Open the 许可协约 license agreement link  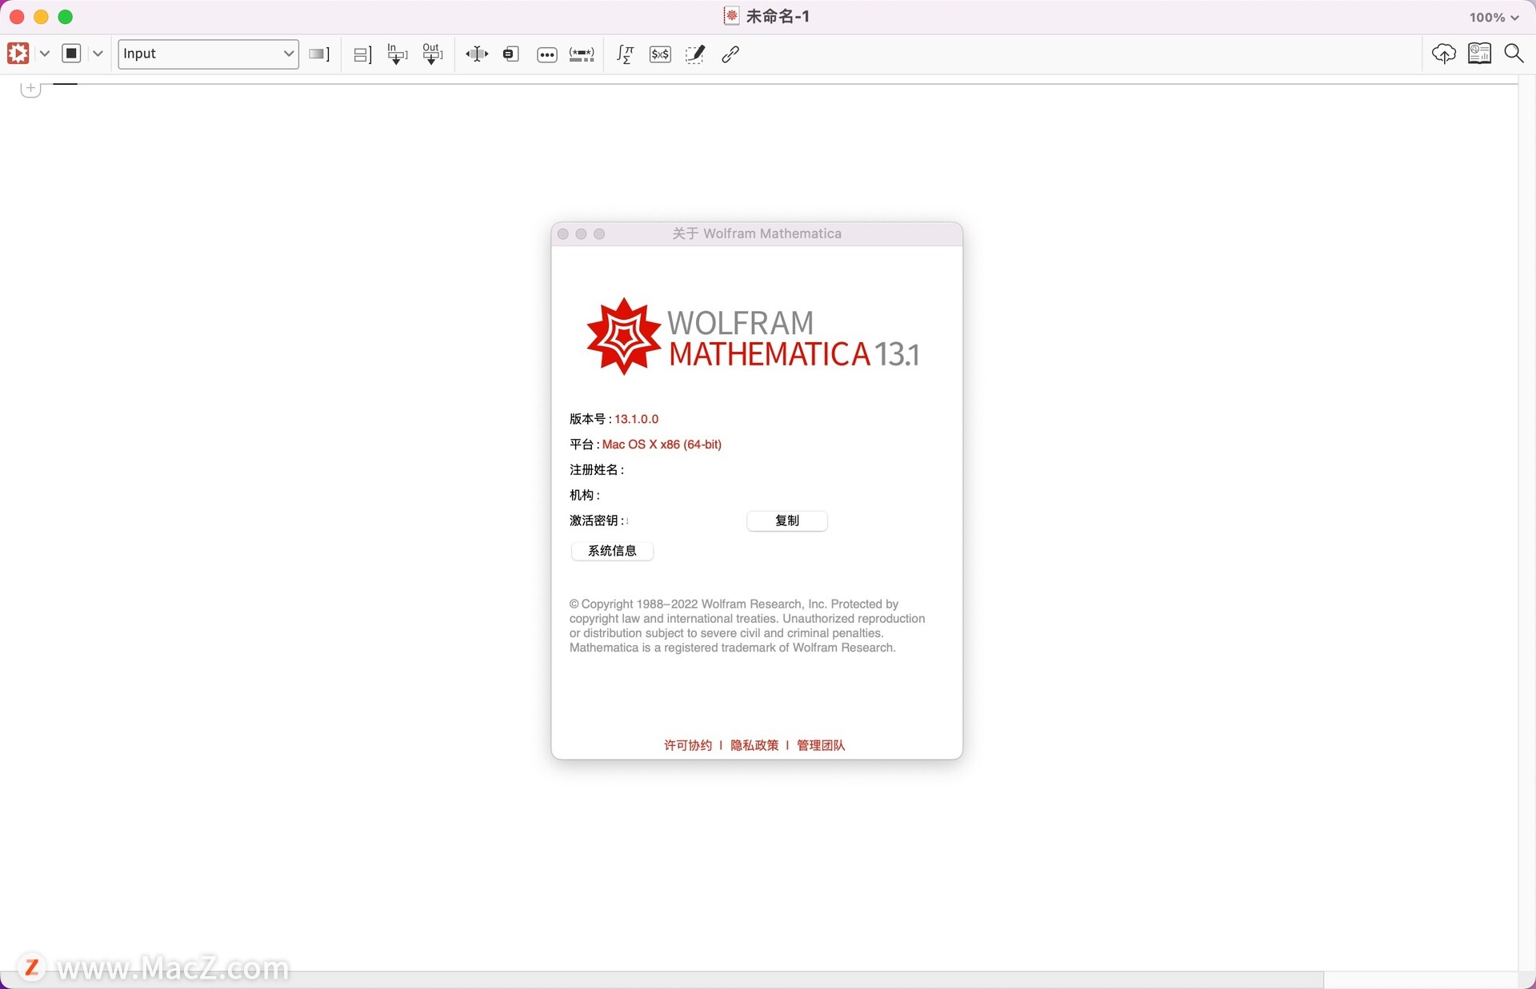pos(688,745)
